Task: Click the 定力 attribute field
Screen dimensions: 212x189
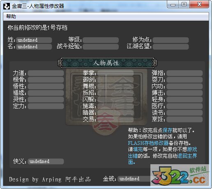Action: pos(46,106)
